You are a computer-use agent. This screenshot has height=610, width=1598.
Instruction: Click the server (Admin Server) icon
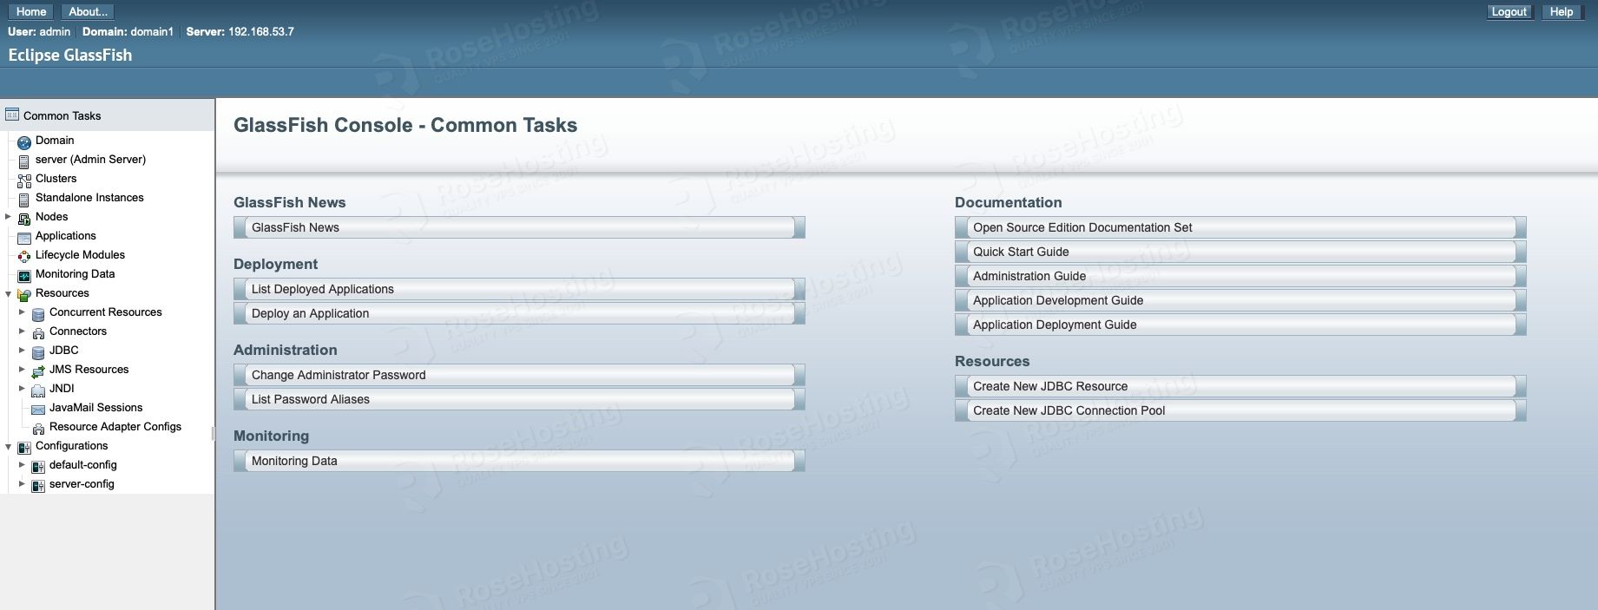point(24,161)
